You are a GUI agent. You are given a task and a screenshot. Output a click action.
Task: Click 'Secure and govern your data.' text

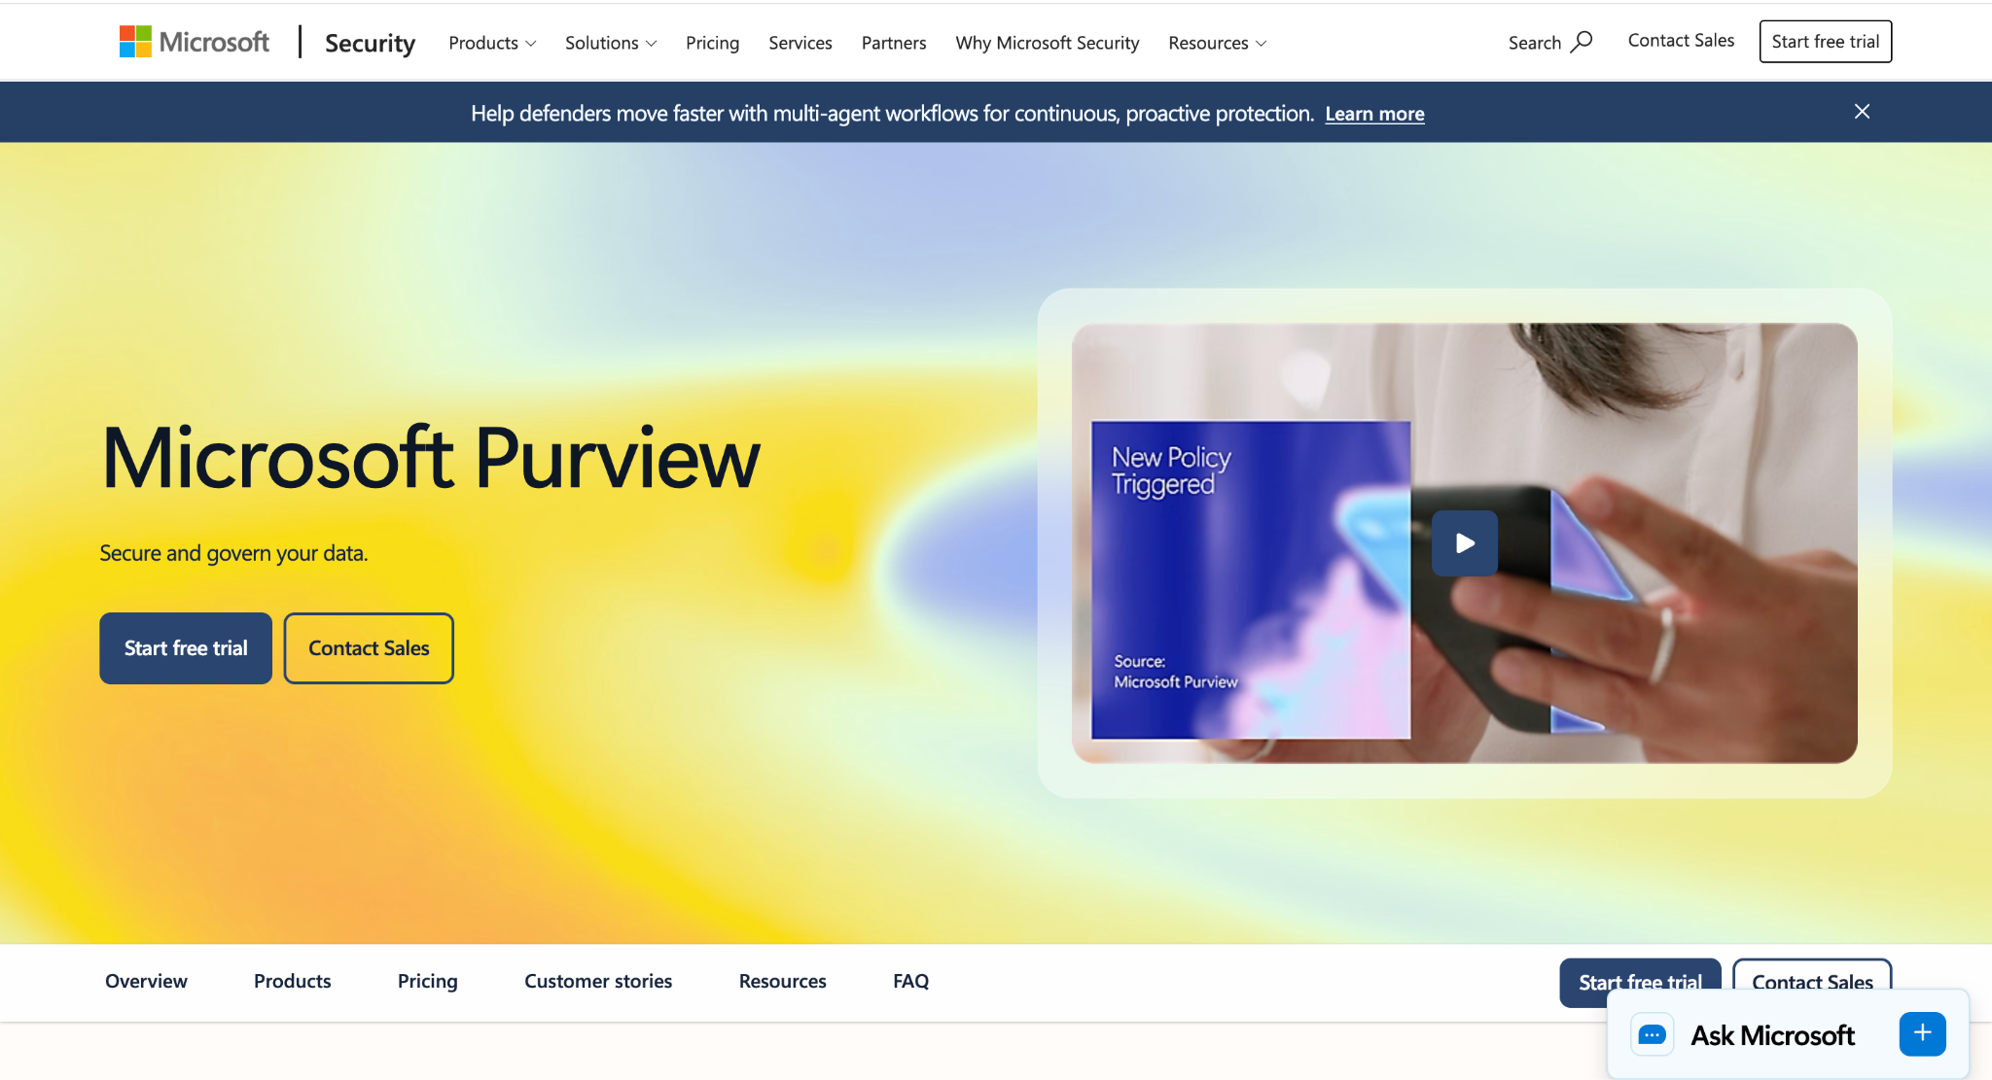pos(233,553)
